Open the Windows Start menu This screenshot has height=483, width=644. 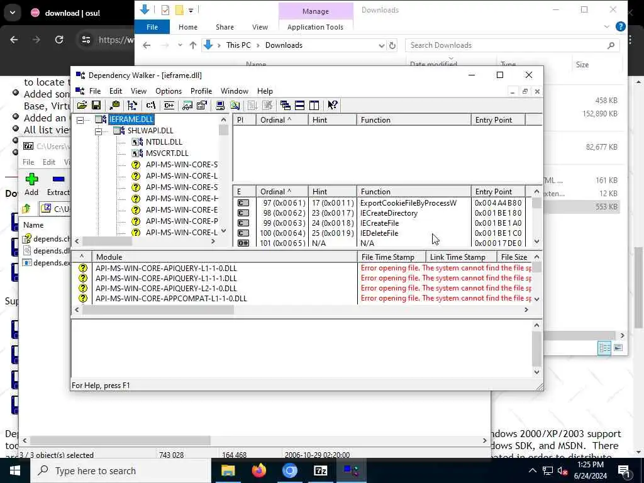point(15,470)
